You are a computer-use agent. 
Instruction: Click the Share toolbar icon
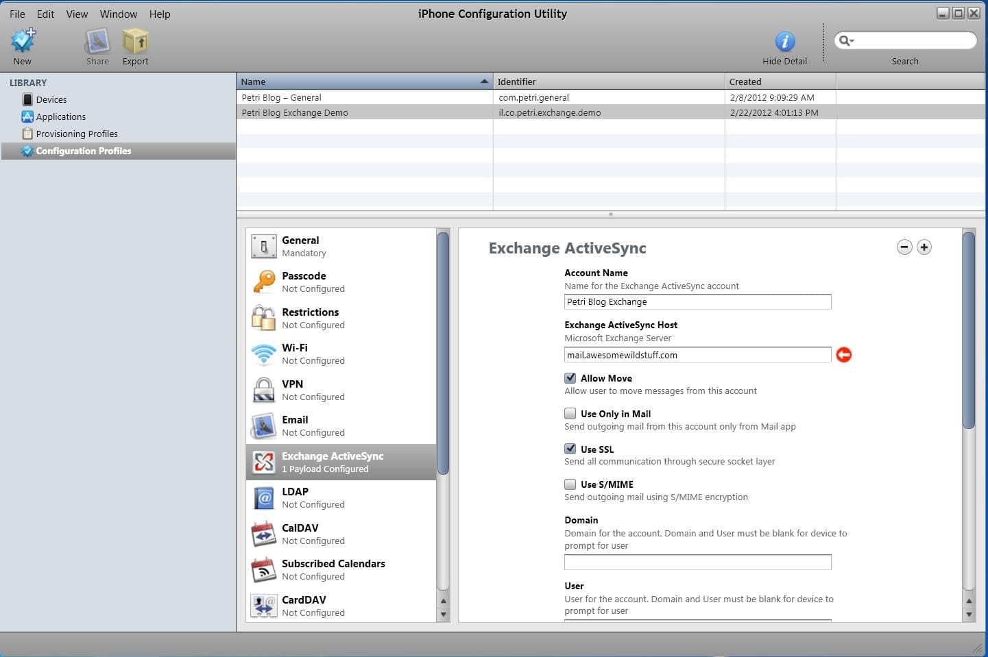point(97,41)
